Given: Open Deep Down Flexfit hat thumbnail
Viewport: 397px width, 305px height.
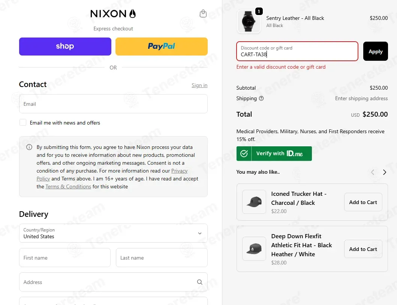Looking at the screenshot, I should click(254, 249).
